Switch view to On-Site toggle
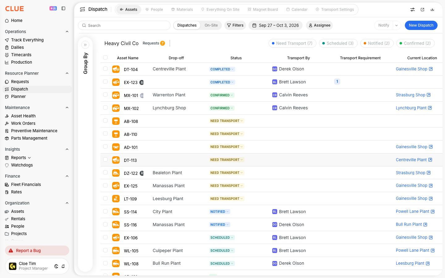Viewport: 445px width, 278px height. 211,25
